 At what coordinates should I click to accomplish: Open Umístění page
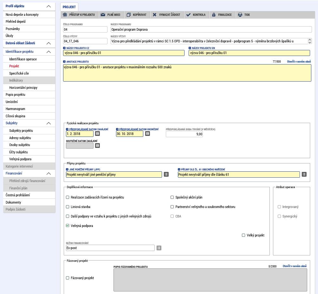(x=29, y=102)
